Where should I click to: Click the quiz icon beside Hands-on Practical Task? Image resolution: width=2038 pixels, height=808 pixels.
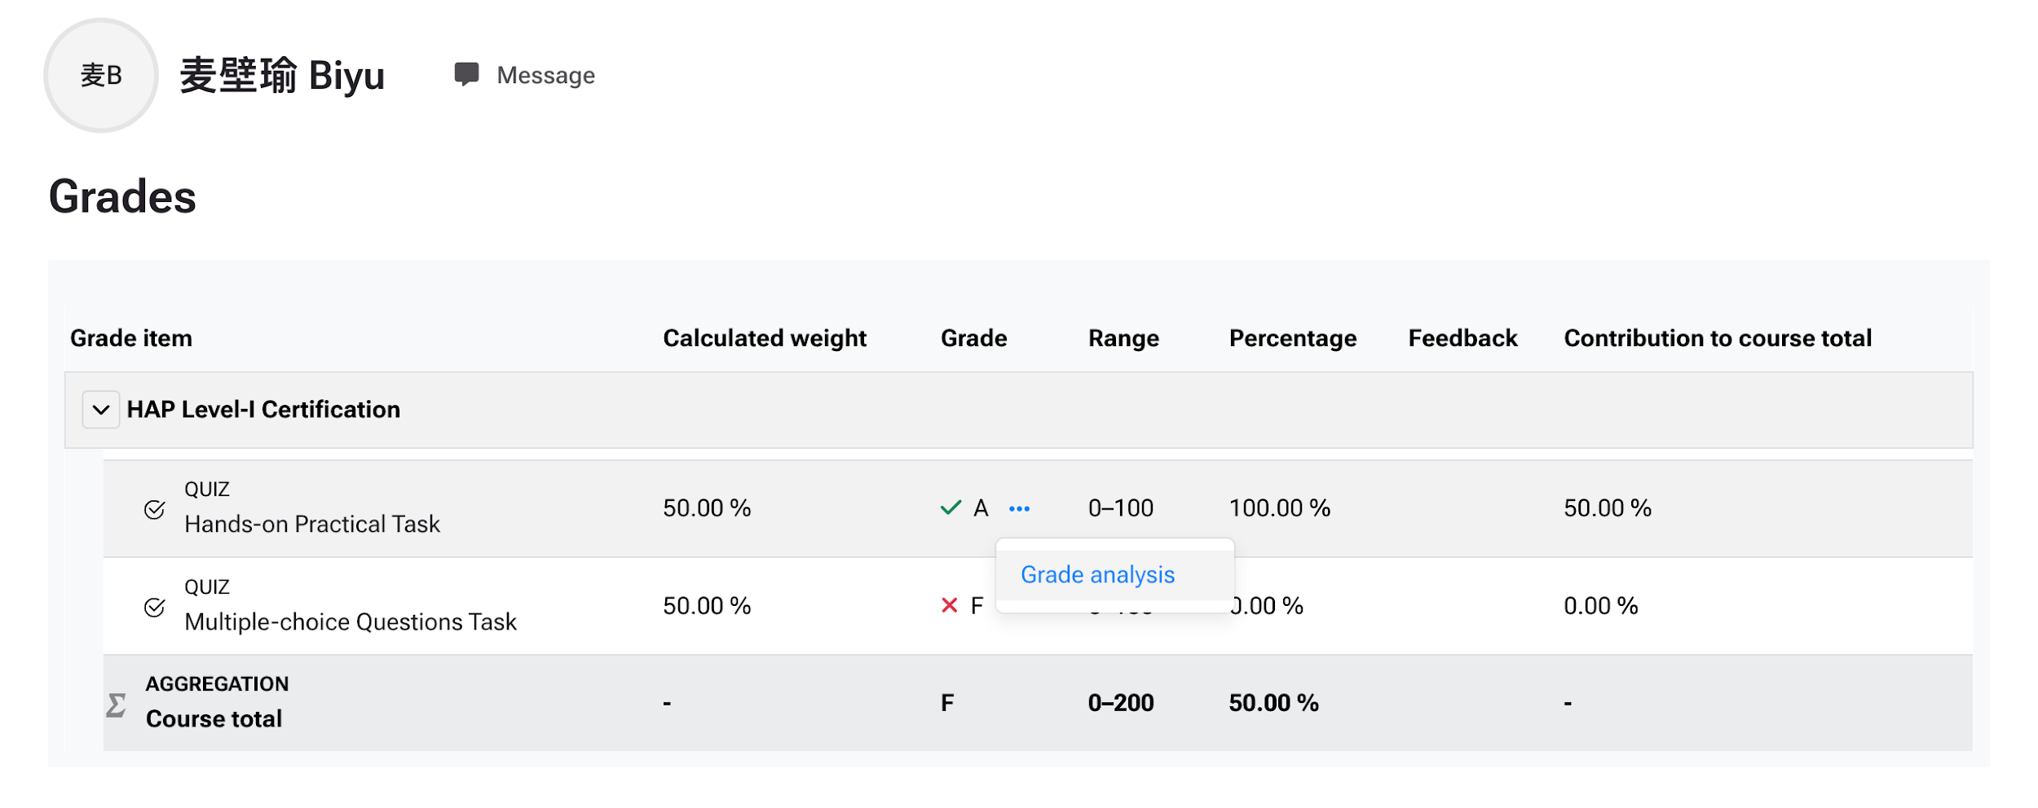[154, 510]
